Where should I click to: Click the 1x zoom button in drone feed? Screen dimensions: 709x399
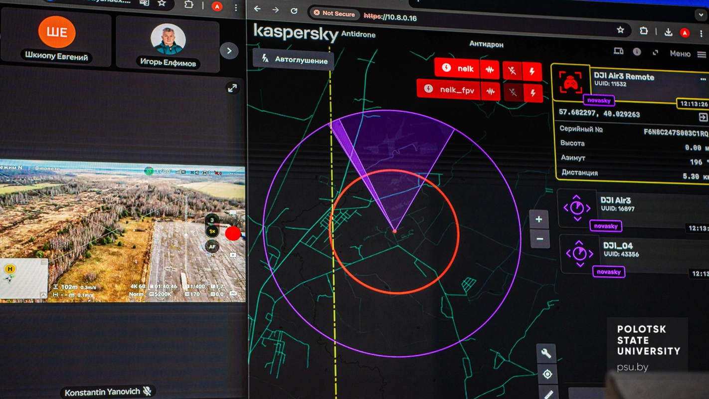pos(212,231)
